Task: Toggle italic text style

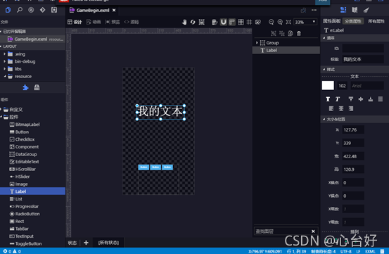Action: (x=338, y=99)
